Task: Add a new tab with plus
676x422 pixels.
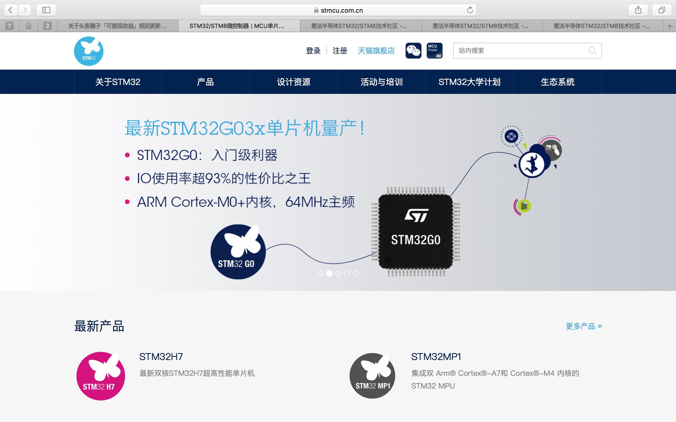Action: (x=670, y=26)
